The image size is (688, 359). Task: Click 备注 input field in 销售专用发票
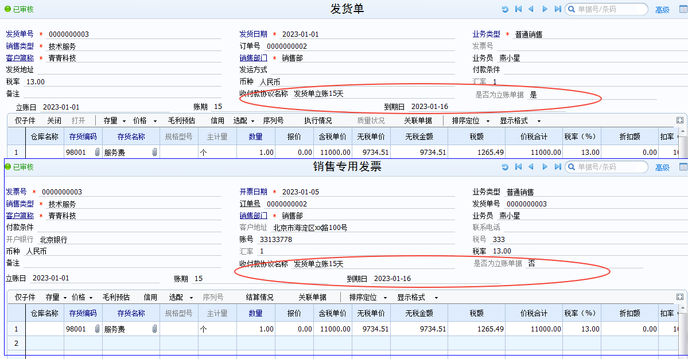(122, 263)
